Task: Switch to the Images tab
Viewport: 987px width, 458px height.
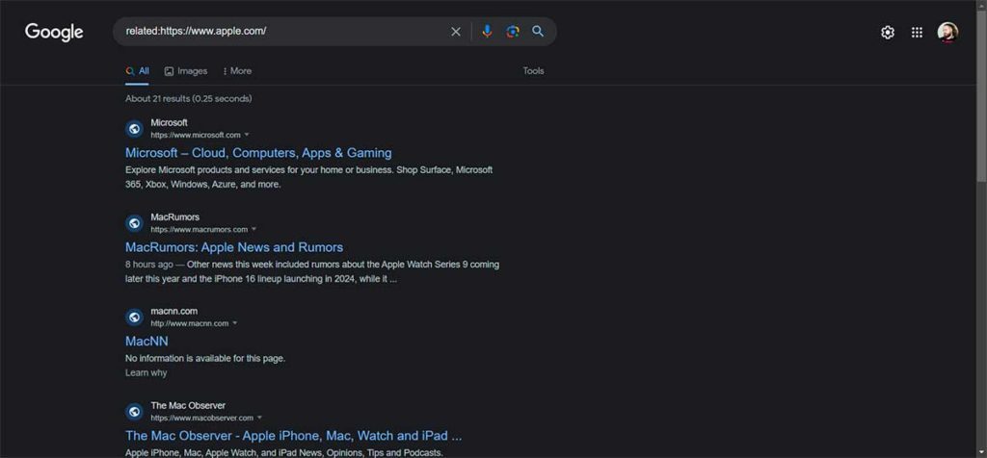Action: 186,71
